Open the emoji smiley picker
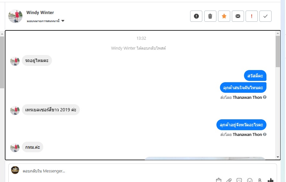286x182 pixels. pyautogui.click(x=249, y=180)
